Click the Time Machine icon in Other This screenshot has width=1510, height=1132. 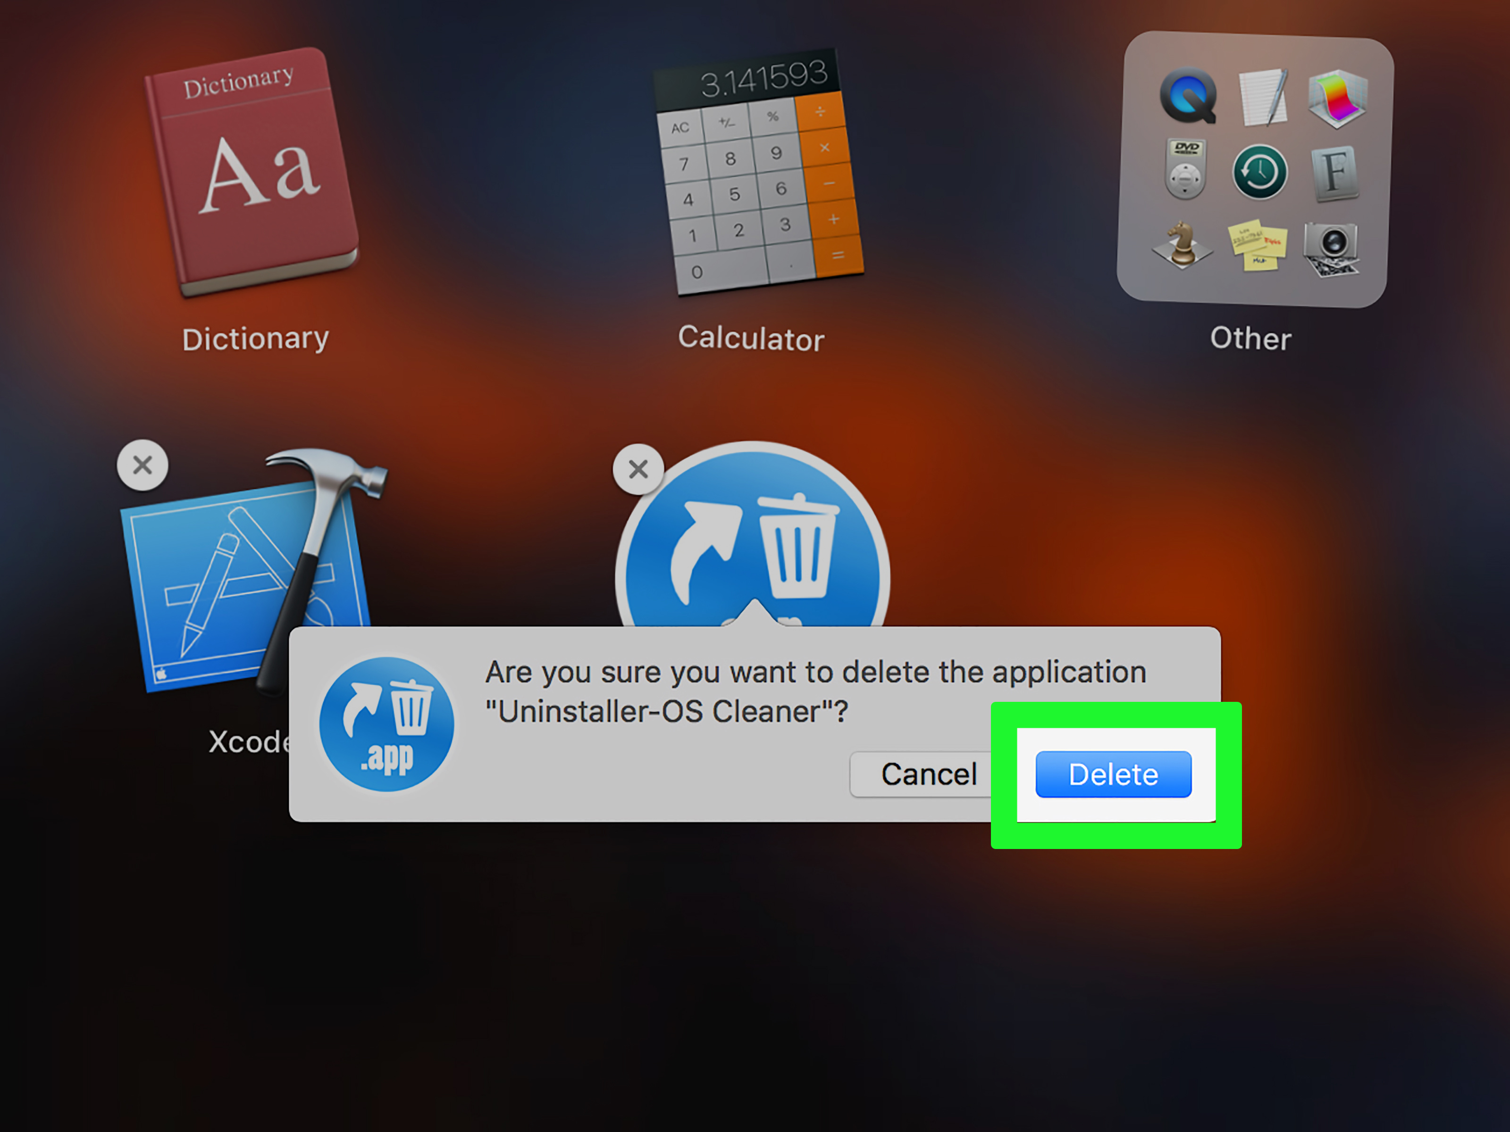[1260, 172]
